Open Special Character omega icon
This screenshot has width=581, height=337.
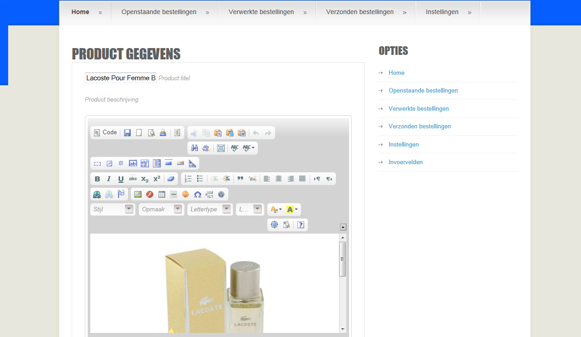(197, 194)
